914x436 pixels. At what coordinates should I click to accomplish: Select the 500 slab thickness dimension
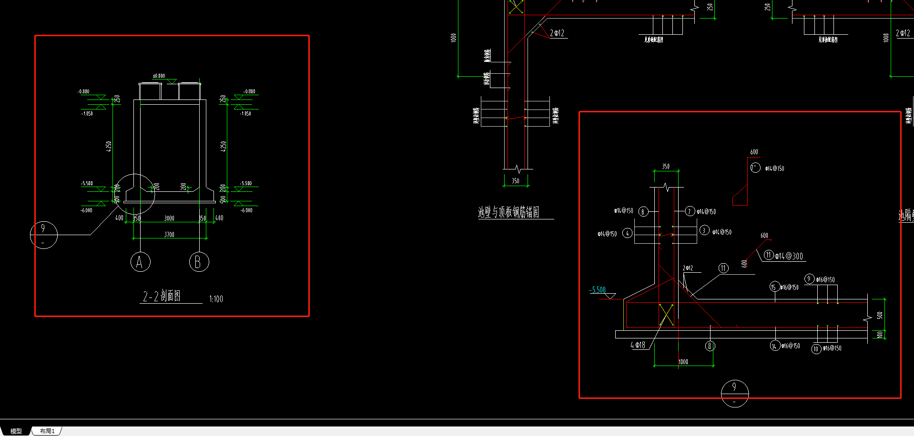click(880, 315)
